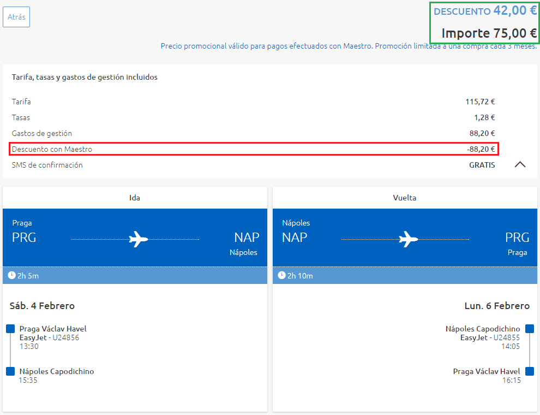Click the SMS de confirmación label
Viewport: 540px width, 415px height.
(x=47, y=165)
